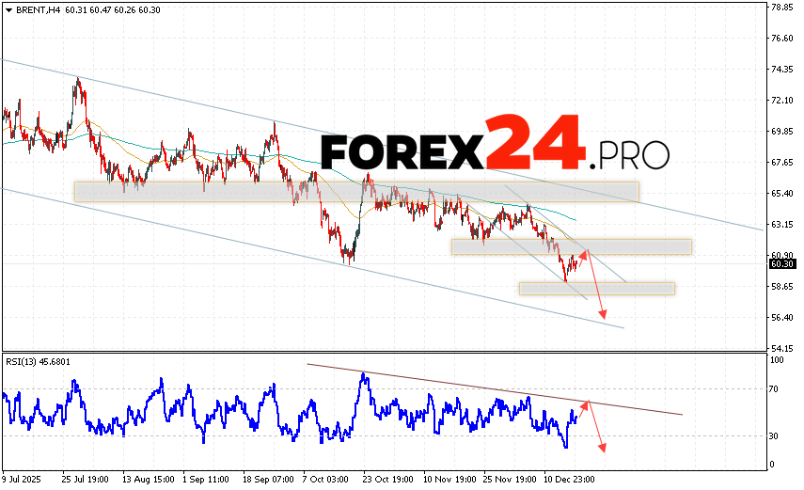
Task: Click the RSI scale value 30
Action: point(774,436)
